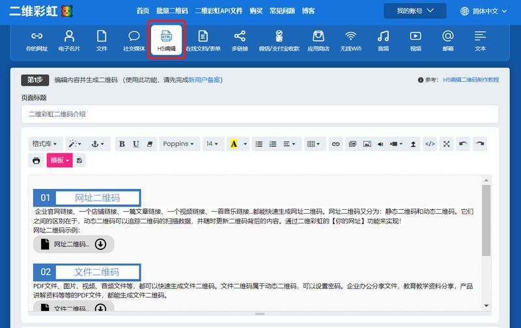Toggle ordered numbered list

click(x=273, y=144)
